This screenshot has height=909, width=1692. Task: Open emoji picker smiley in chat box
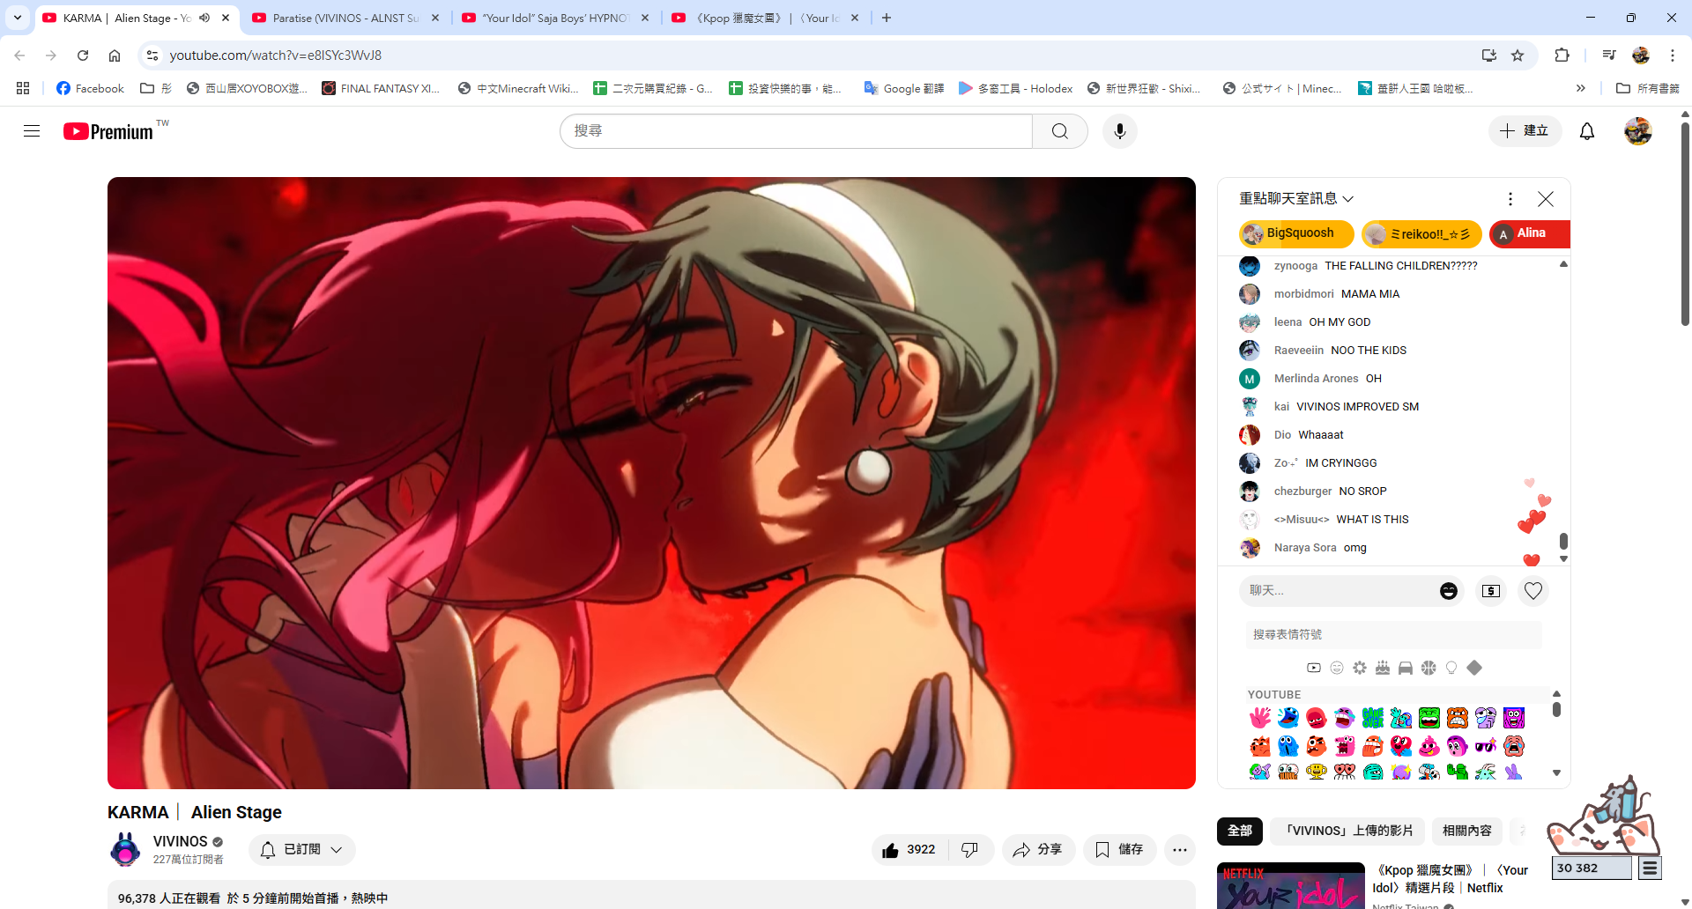tap(1448, 591)
